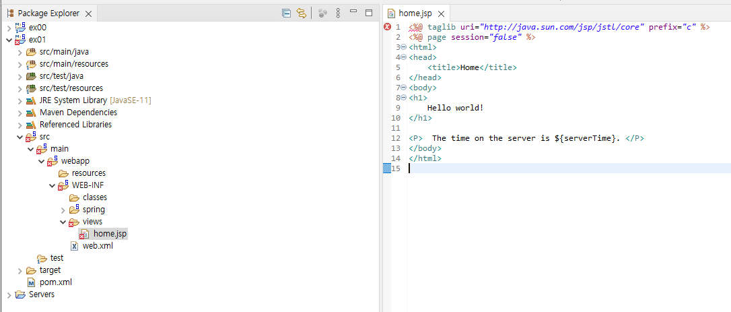Collapse the ex01 project
The height and width of the screenshot is (312, 731).
click(x=9, y=40)
